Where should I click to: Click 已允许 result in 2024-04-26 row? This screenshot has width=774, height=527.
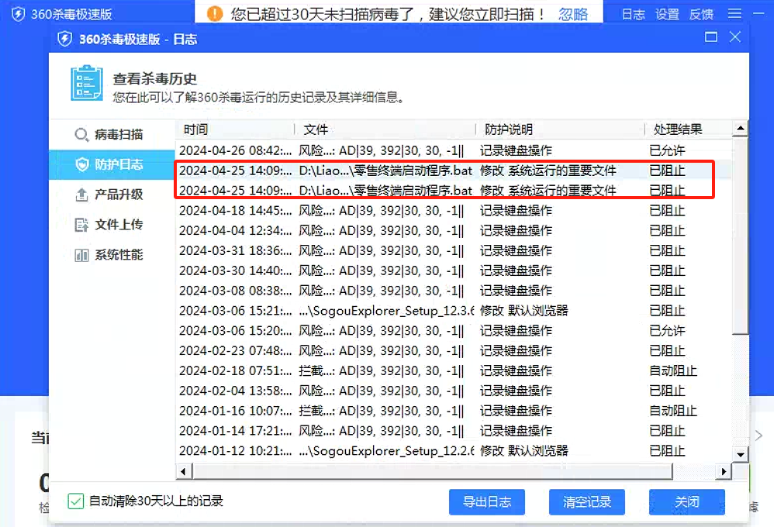point(667,150)
